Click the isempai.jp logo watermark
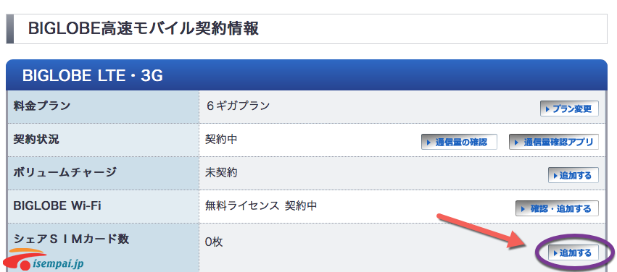Screen dimensions: 617x272 pyautogui.click(x=43, y=260)
